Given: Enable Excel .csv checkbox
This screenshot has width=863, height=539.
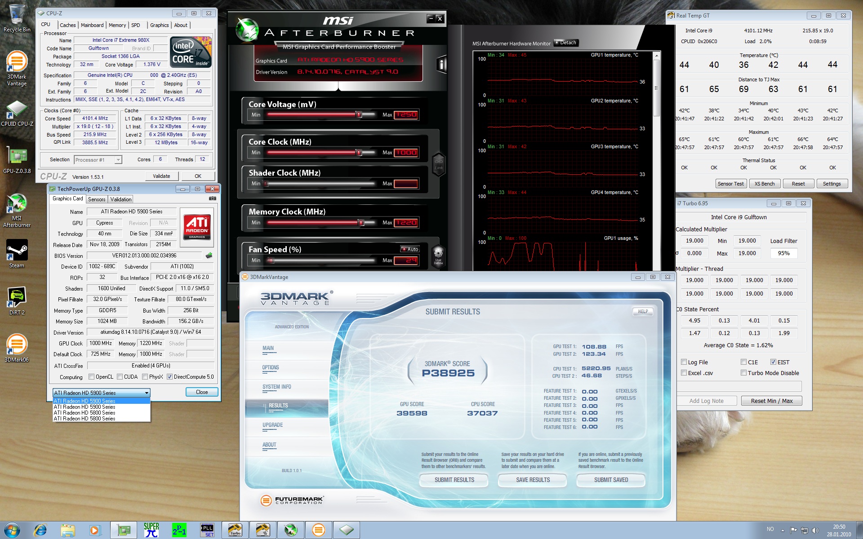Looking at the screenshot, I should [684, 373].
